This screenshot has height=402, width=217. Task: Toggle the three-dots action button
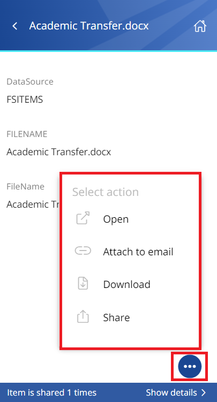point(190,366)
